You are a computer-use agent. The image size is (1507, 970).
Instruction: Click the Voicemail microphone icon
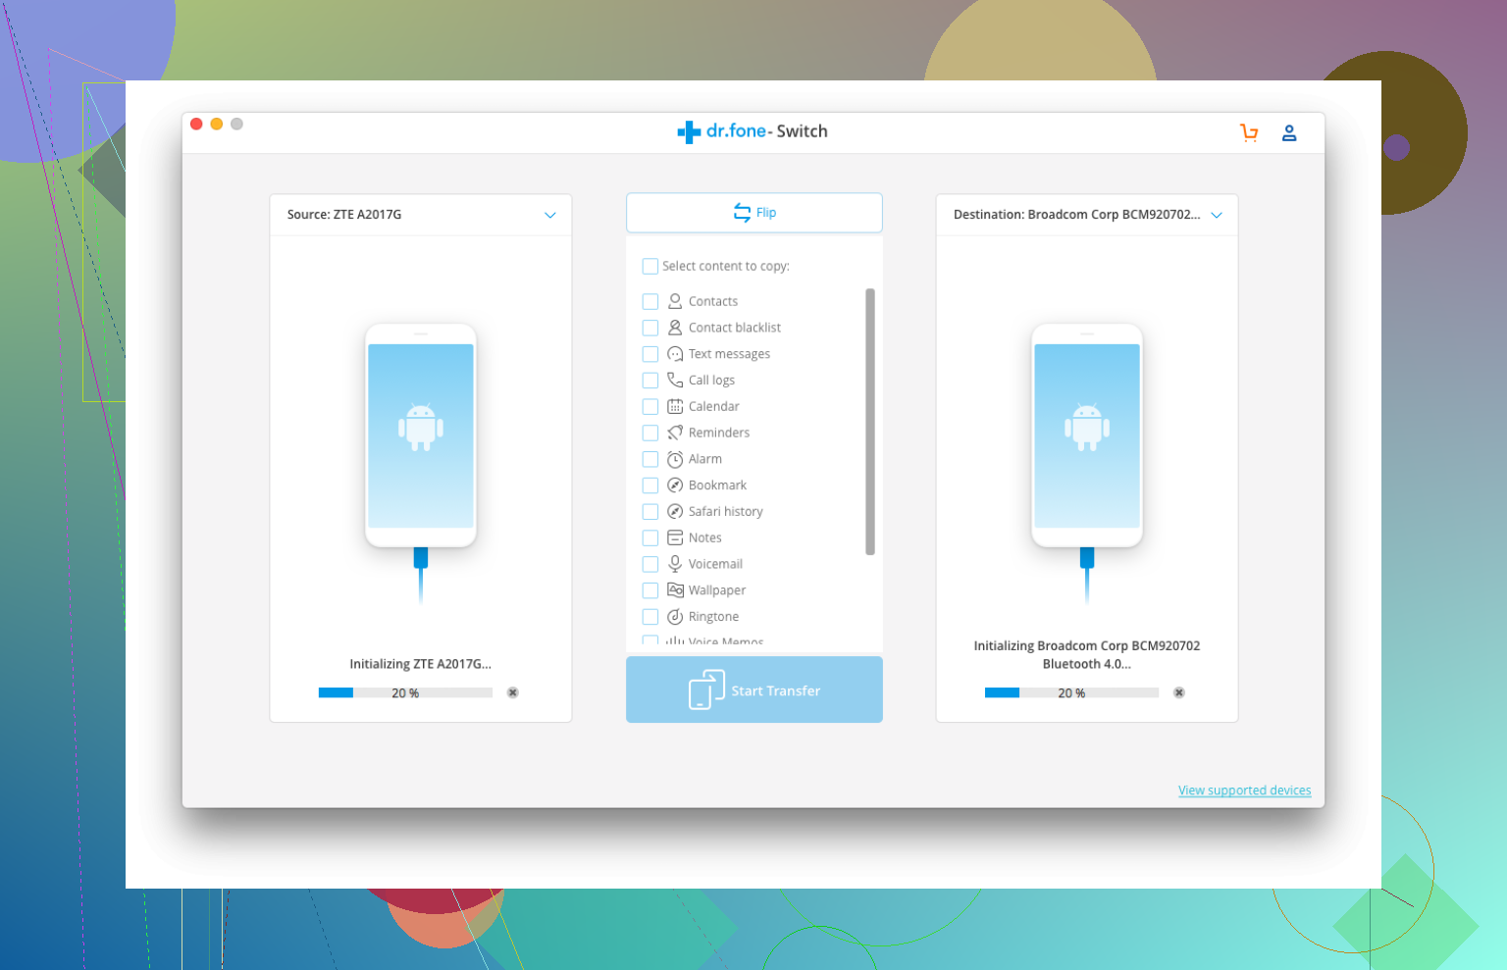(675, 564)
